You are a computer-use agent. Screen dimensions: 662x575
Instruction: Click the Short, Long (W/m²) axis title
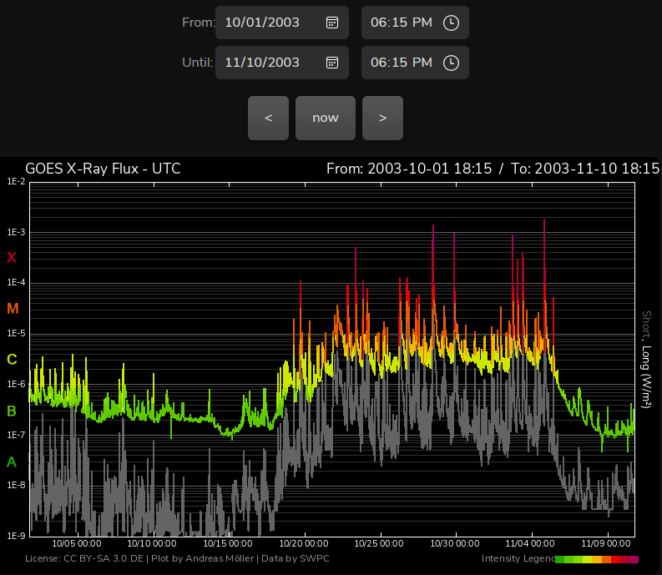click(x=646, y=359)
